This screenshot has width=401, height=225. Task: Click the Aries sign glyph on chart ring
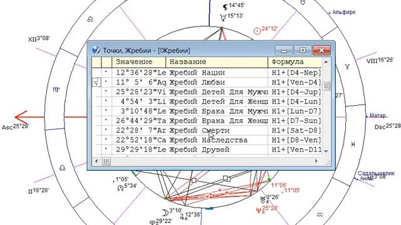coord(347,67)
